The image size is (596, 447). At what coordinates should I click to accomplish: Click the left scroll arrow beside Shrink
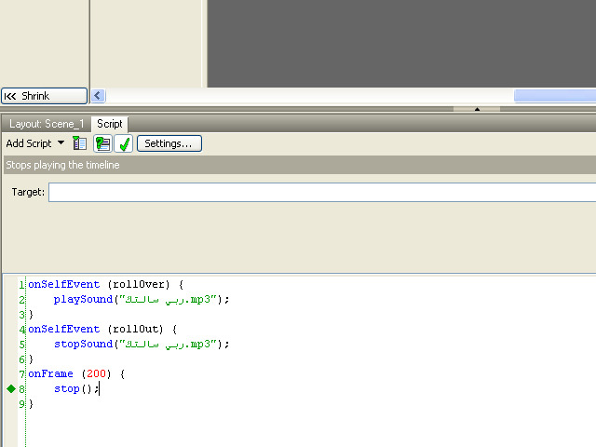[x=98, y=96]
